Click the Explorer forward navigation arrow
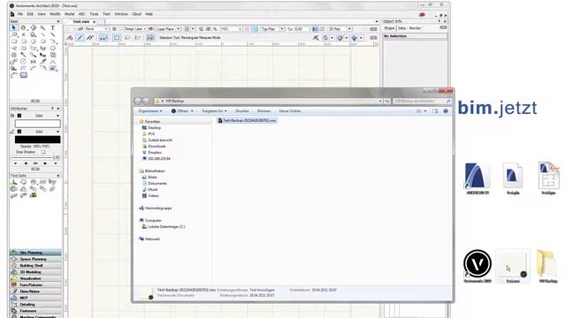Image resolution: width=566 pixels, height=318 pixels. (146, 101)
